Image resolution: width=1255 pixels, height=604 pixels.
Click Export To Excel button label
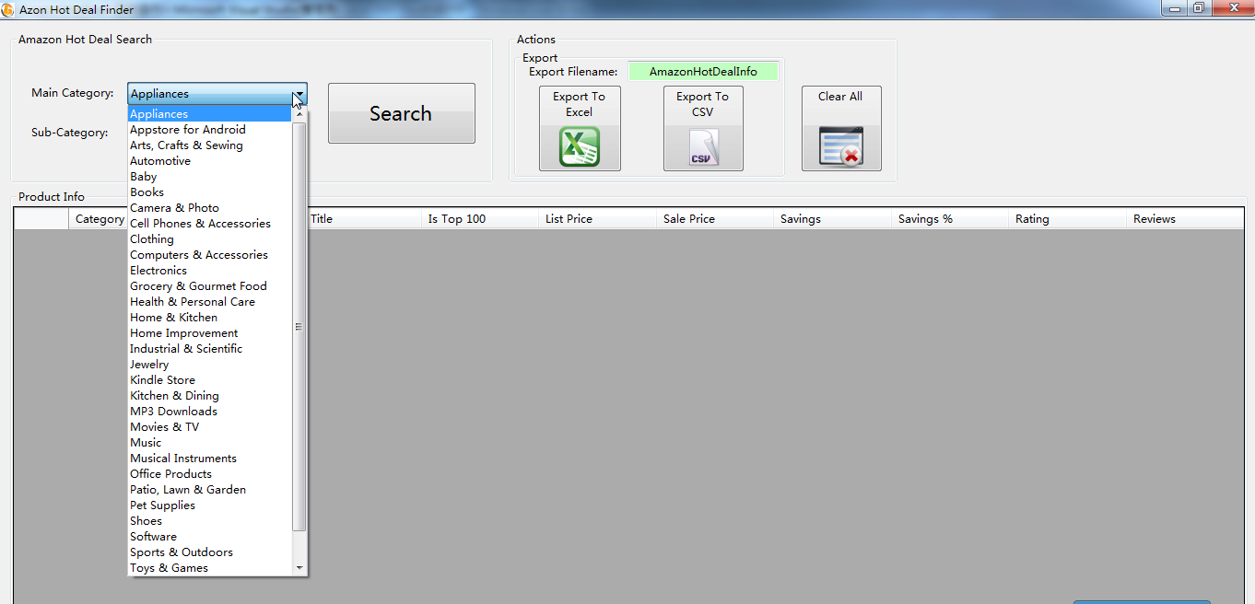579,104
